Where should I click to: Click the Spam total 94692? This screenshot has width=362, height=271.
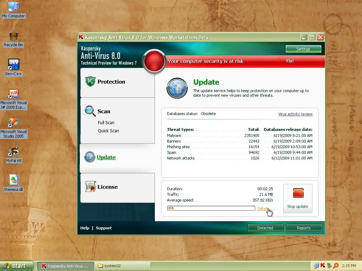pyautogui.click(x=254, y=152)
